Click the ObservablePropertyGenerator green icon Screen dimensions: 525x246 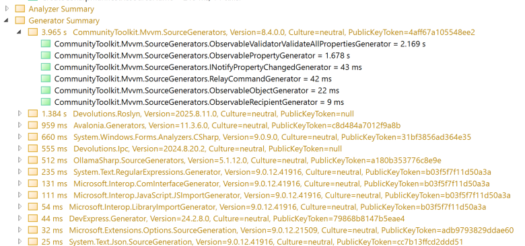[46, 56]
